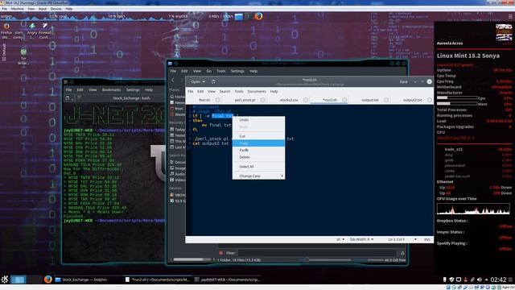The width and height of the screenshot is (515, 290).
Task: Close the perl_stock.pl tab via its button
Action: coord(263,100)
